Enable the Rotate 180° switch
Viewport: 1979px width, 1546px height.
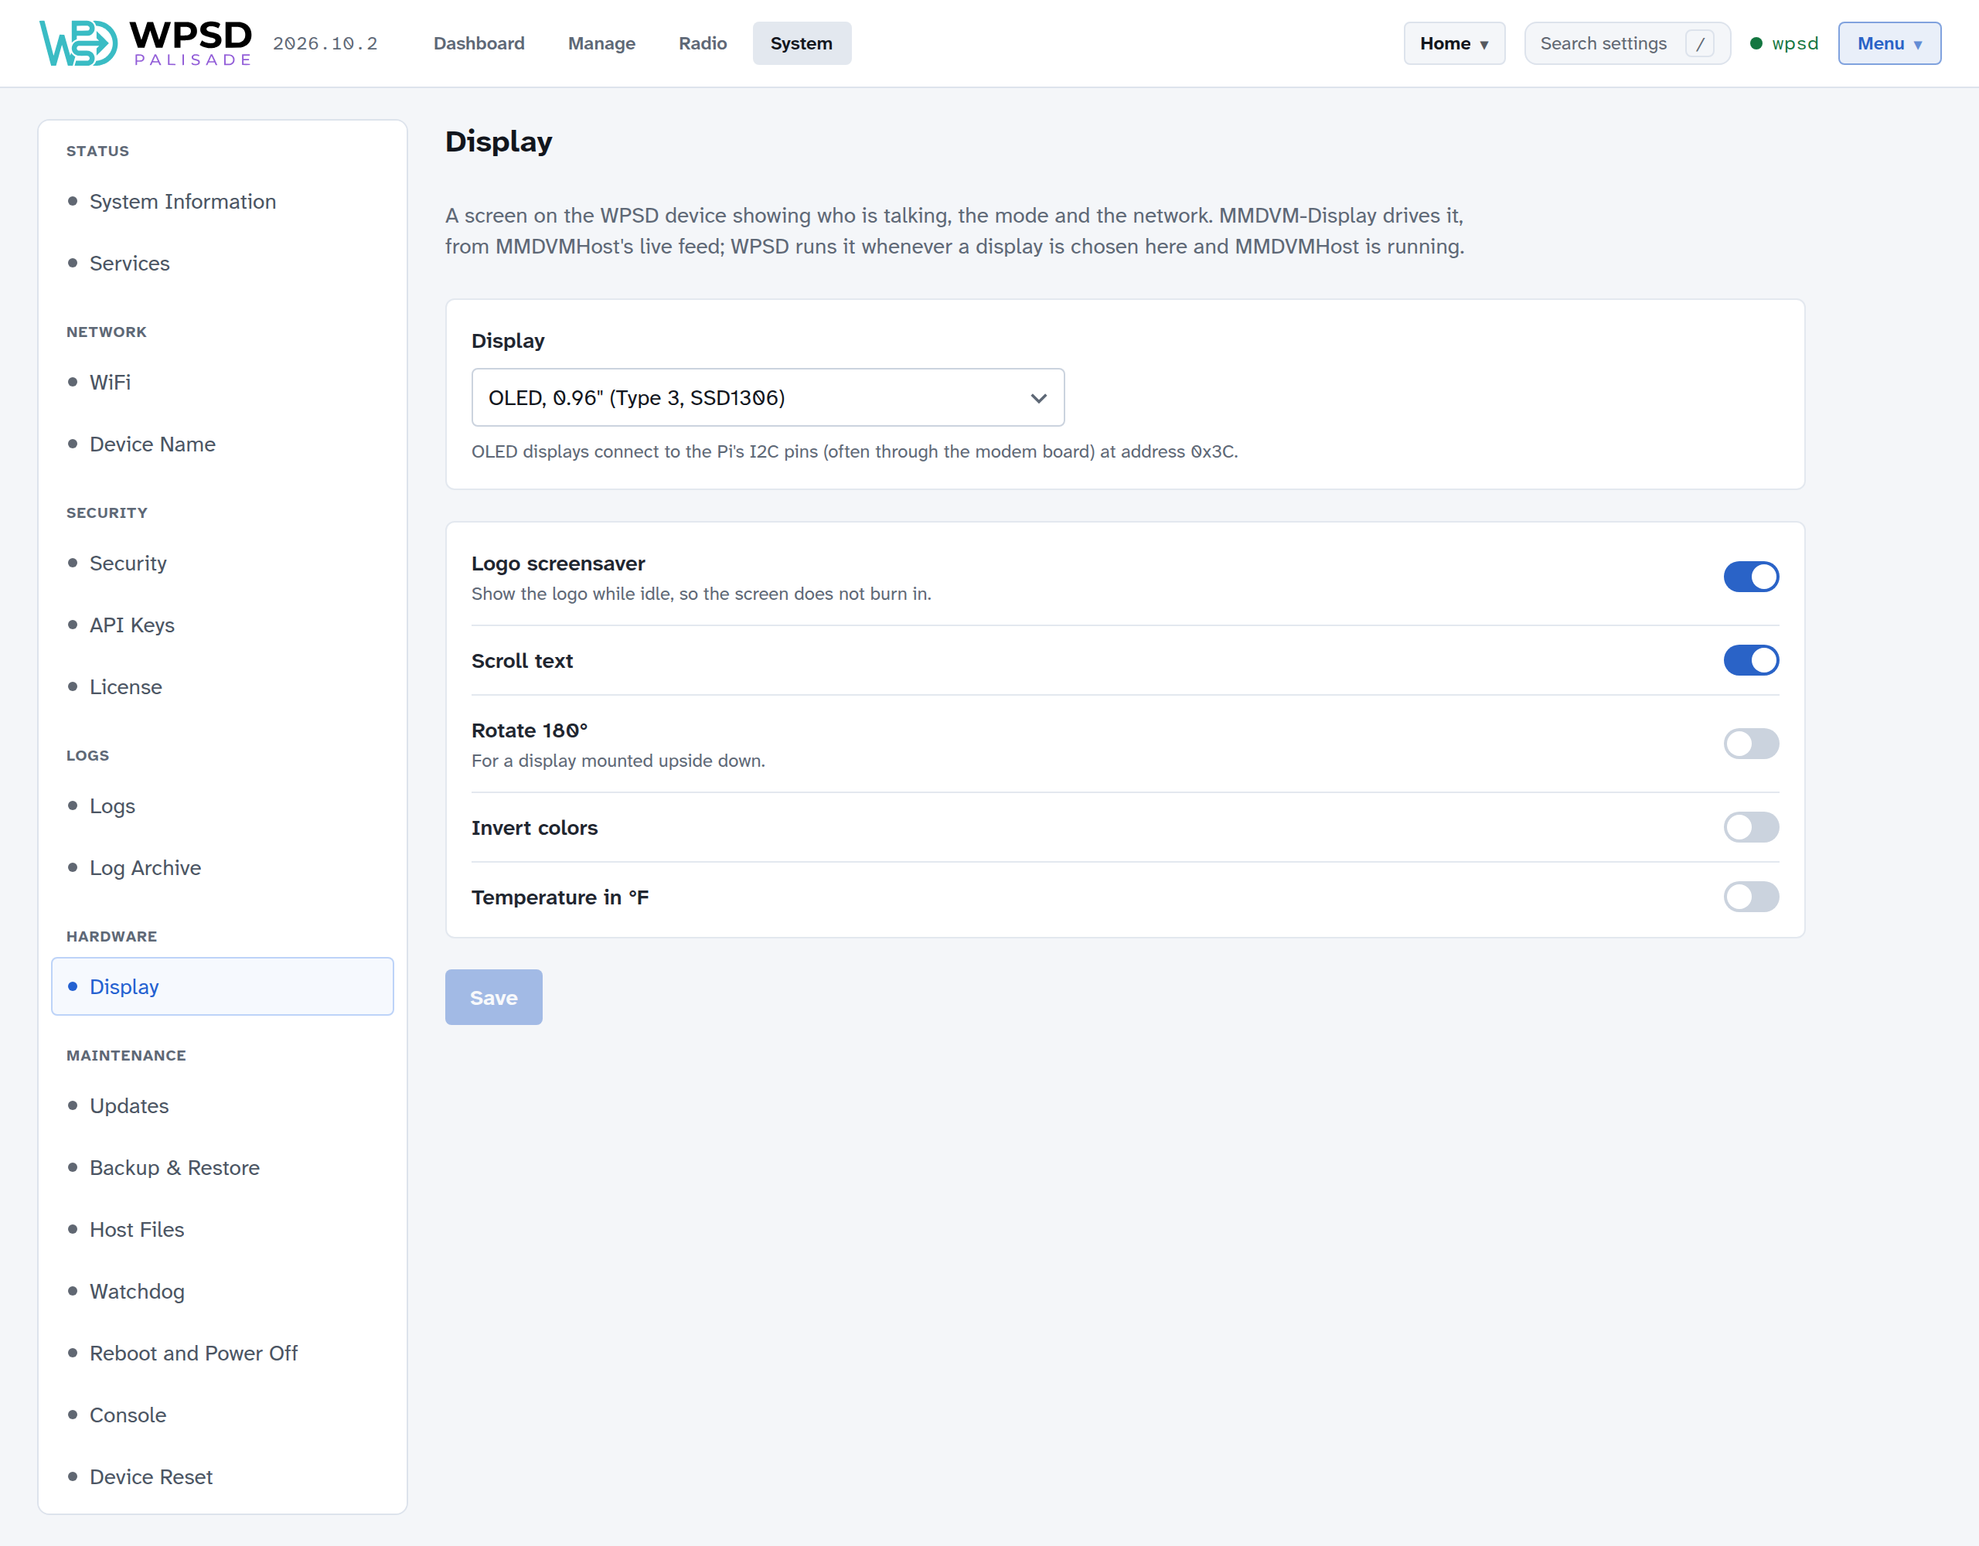1751,744
